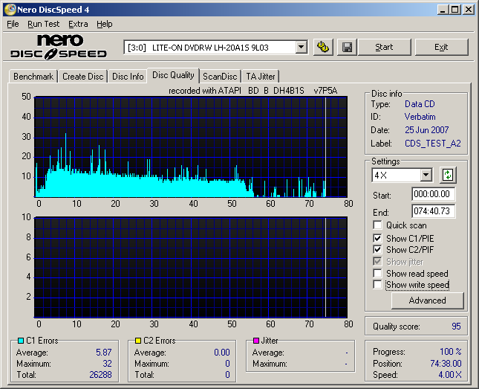Click the Advanced button

(x=427, y=300)
